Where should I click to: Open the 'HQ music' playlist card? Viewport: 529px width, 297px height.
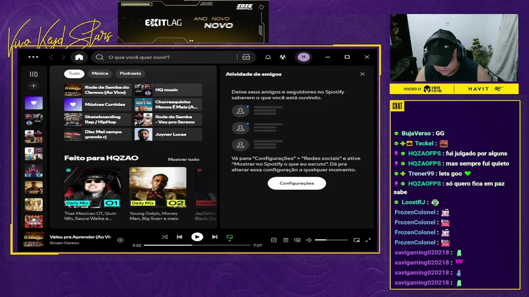point(168,90)
